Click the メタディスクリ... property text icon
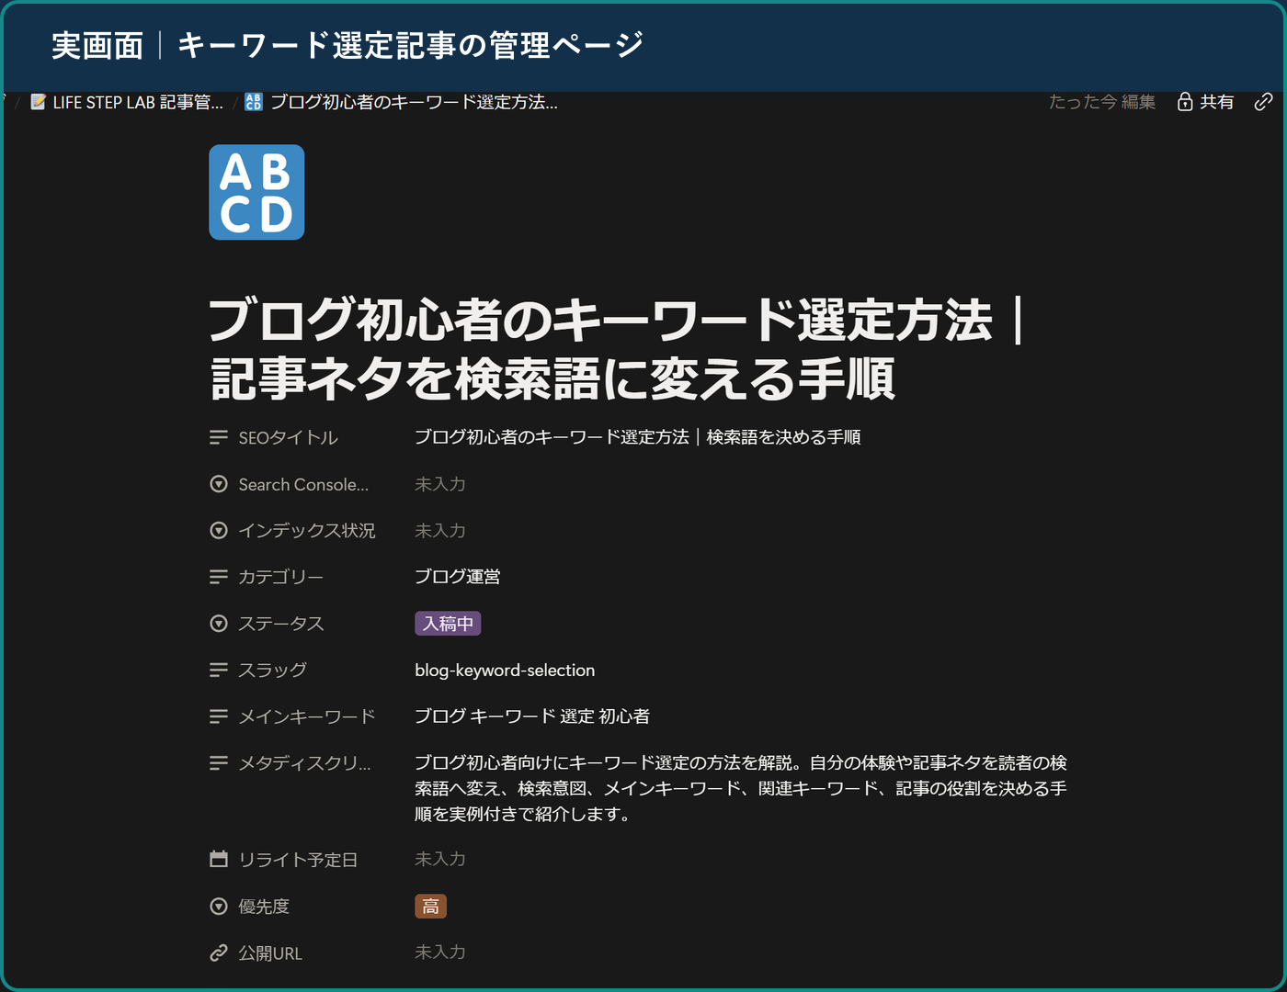 pyautogui.click(x=219, y=763)
